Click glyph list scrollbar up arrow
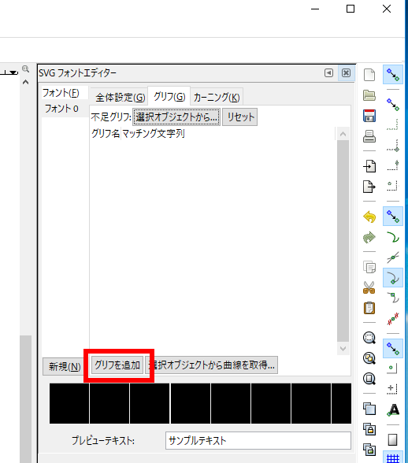Viewport: 408px width, 463px height. (x=343, y=134)
